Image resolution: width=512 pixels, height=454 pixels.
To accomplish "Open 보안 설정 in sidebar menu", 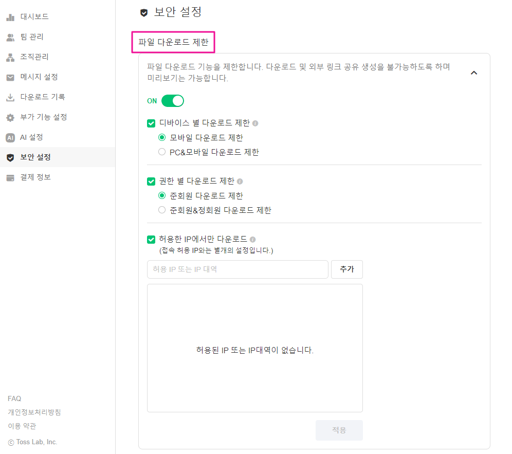I will pyautogui.click(x=35, y=157).
